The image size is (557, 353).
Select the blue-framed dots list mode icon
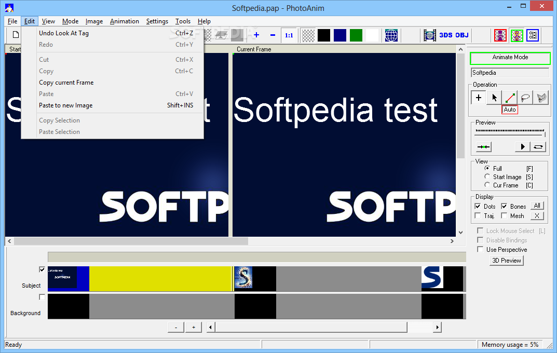coord(533,35)
